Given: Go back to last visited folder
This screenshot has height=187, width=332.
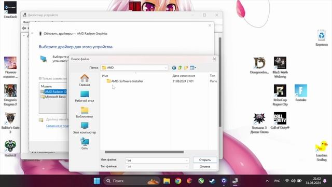Looking at the screenshot, I should [174, 68].
